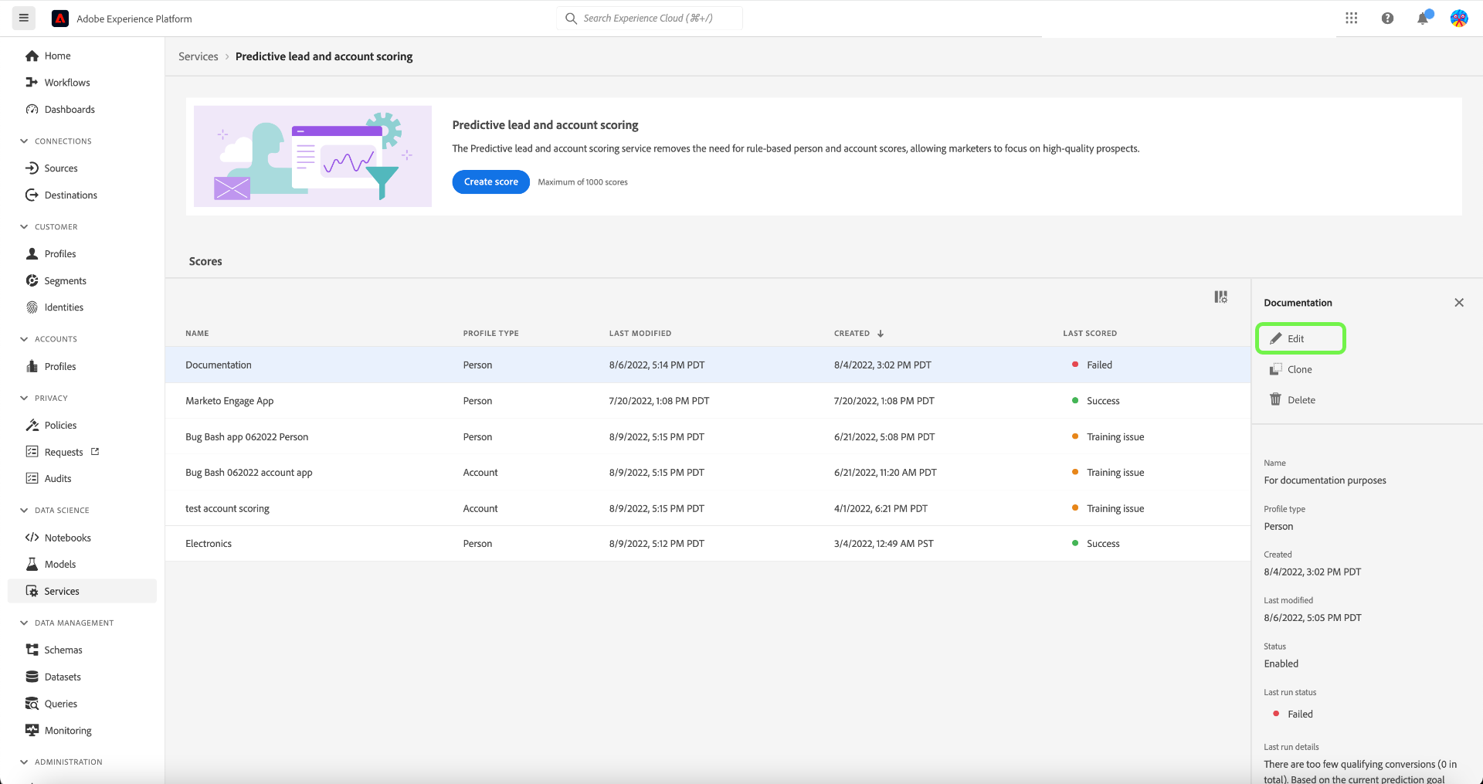This screenshot has width=1483, height=784.
Task: Click the Delete label in details panel
Action: point(1301,400)
